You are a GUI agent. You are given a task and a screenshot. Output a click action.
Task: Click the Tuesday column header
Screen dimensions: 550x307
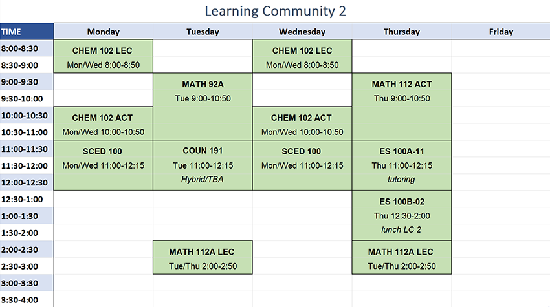(x=203, y=31)
